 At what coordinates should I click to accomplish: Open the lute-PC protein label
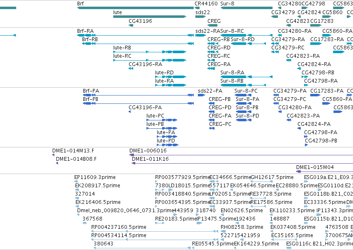[x=155, y=116]
